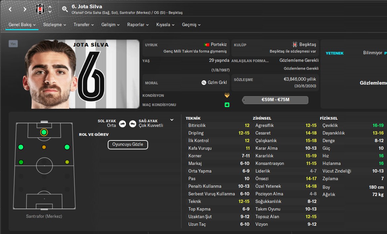This screenshot has width=387, height=234.
Task: Click the morale status icon
Action: (x=204, y=83)
